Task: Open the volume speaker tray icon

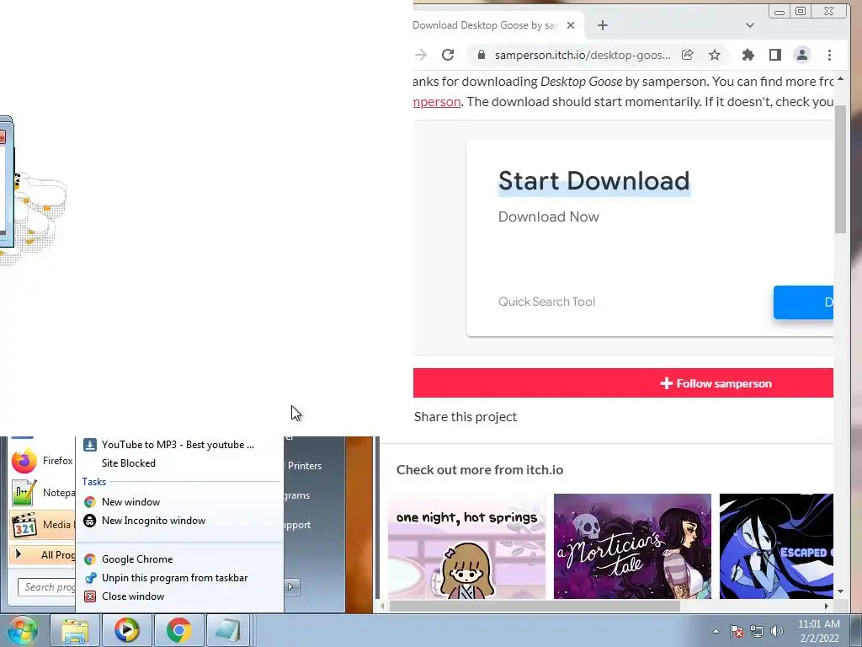Action: pyautogui.click(x=777, y=631)
